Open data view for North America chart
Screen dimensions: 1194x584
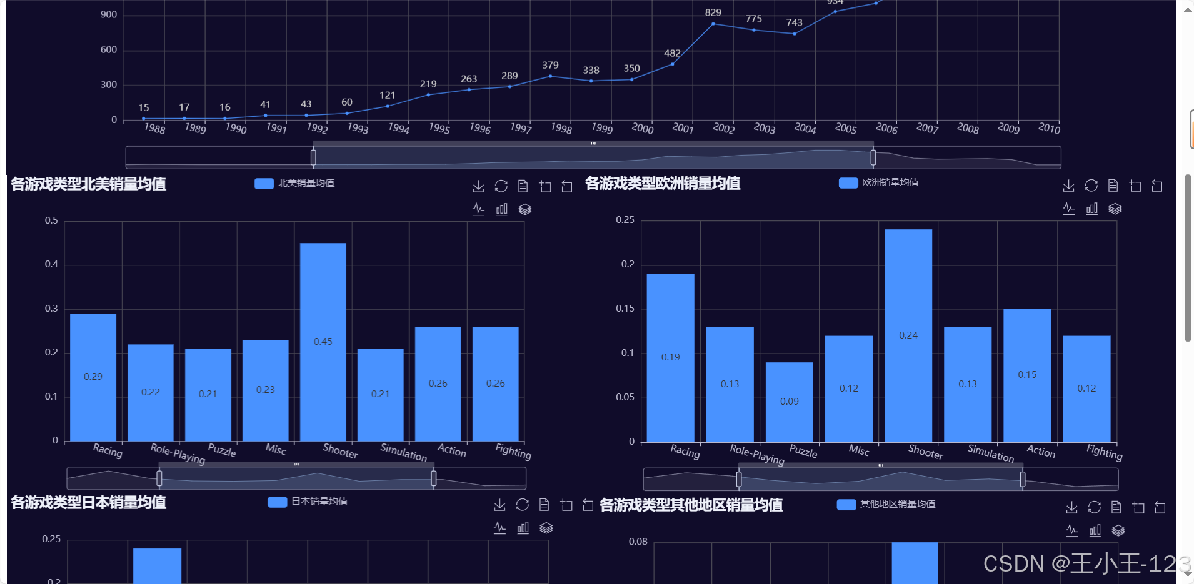coord(523,186)
